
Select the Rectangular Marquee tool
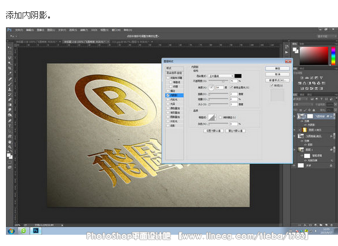pyautogui.click(x=10, y=53)
